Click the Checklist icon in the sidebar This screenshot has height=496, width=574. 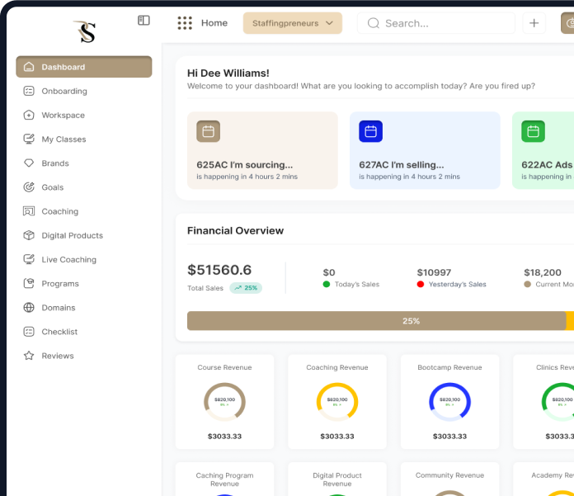coord(29,332)
